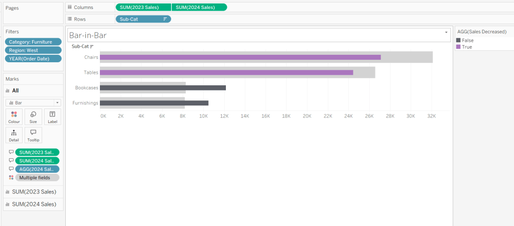The image size is (514, 226).
Task: Click sort icon on Sub-Cat Rows pill
Action: (165, 19)
